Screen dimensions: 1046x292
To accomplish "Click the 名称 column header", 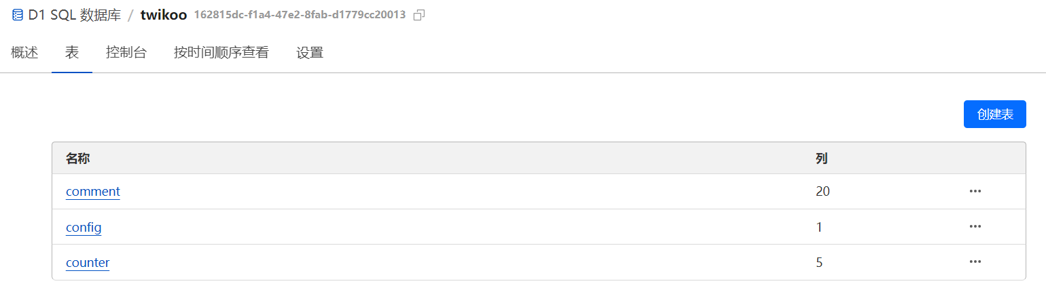I will point(78,159).
